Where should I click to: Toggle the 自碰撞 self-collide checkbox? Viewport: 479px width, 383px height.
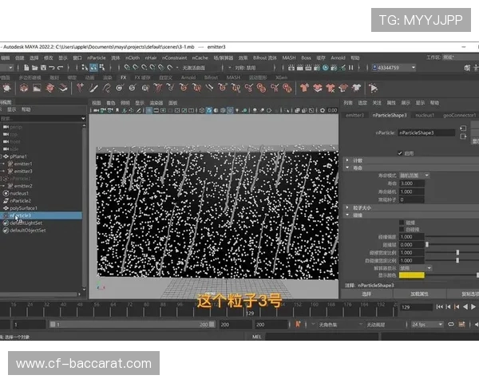(401, 229)
